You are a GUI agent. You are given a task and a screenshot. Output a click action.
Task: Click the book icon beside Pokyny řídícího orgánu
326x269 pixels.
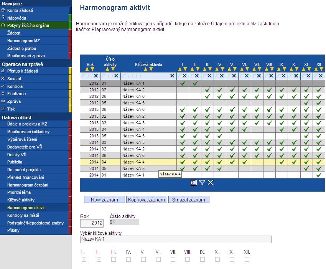pyautogui.click(x=3, y=25)
